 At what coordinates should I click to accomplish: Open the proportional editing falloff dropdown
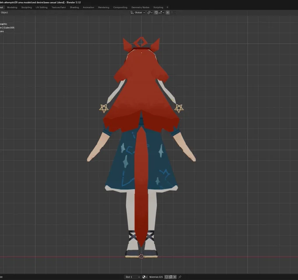(x=173, y=13)
